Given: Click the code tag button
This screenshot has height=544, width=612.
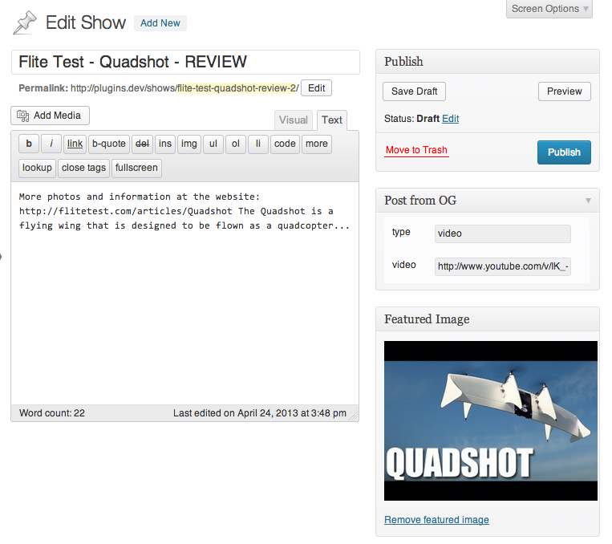Looking at the screenshot, I should [285, 144].
